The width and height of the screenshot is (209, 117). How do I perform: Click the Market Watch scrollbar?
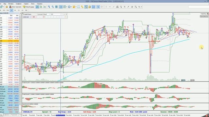coord(20,64)
